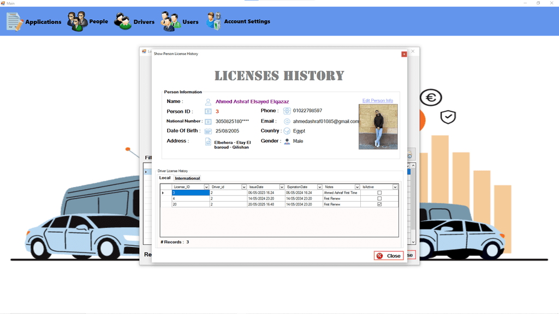Open the License_ID column filter dropdown
The width and height of the screenshot is (559, 314).
[206, 187]
